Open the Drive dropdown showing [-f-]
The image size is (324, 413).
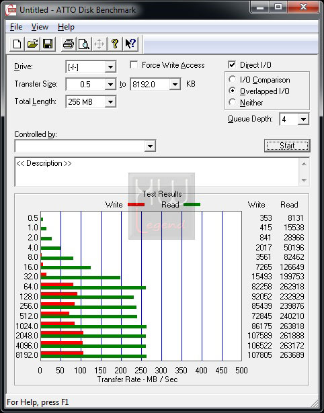(x=110, y=67)
